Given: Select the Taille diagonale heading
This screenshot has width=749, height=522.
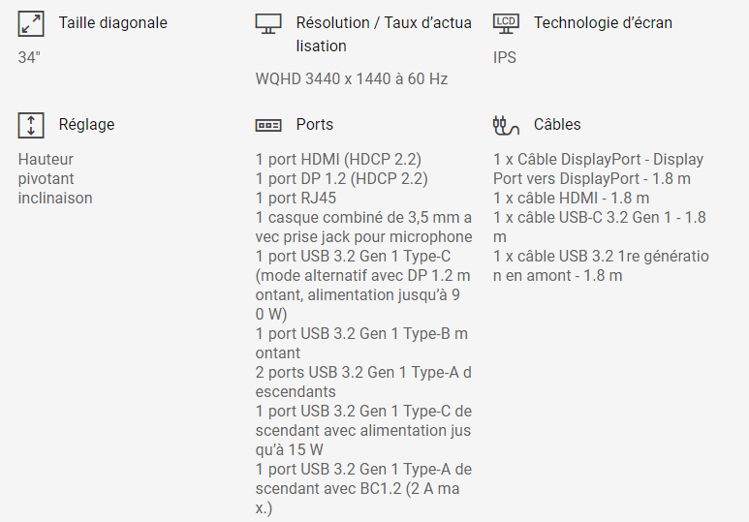Looking at the screenshot, I should [x=112, y=22].
